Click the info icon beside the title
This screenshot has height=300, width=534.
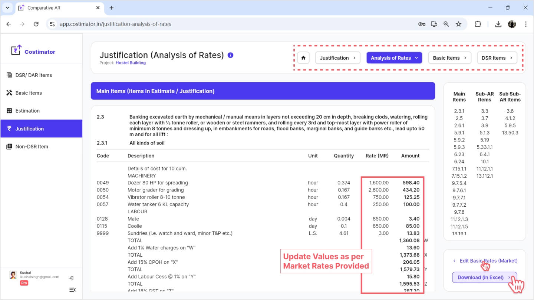click(230, 55)
